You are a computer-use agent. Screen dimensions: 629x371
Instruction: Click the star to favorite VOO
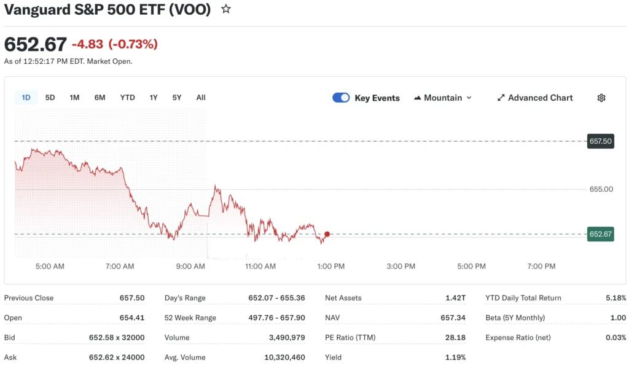[x=225, y=9]
